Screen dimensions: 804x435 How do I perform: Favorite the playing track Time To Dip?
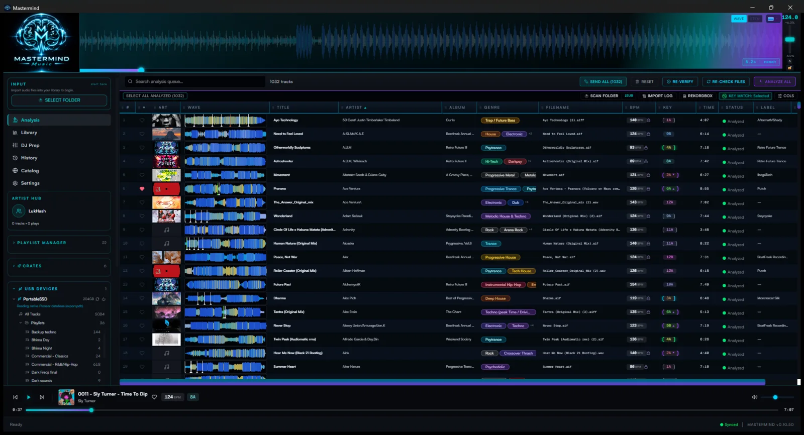154,397
